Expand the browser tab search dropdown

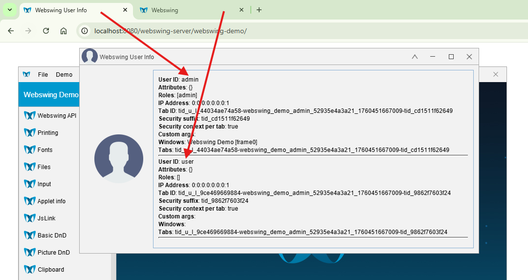(x=9, y=10)
